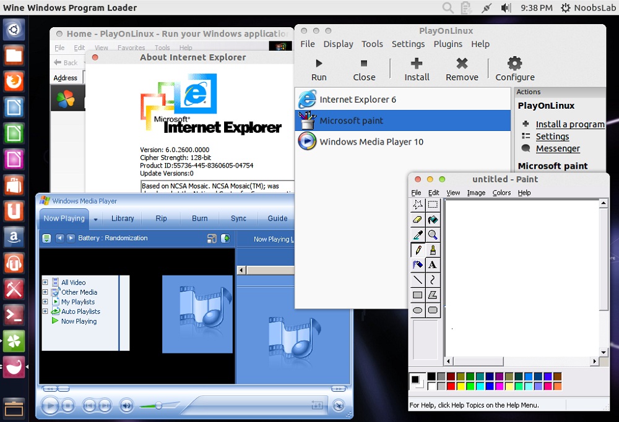619x422 pixels.
Task: Select Microsoft paint in program list
Action: click(x=403, y=120)
